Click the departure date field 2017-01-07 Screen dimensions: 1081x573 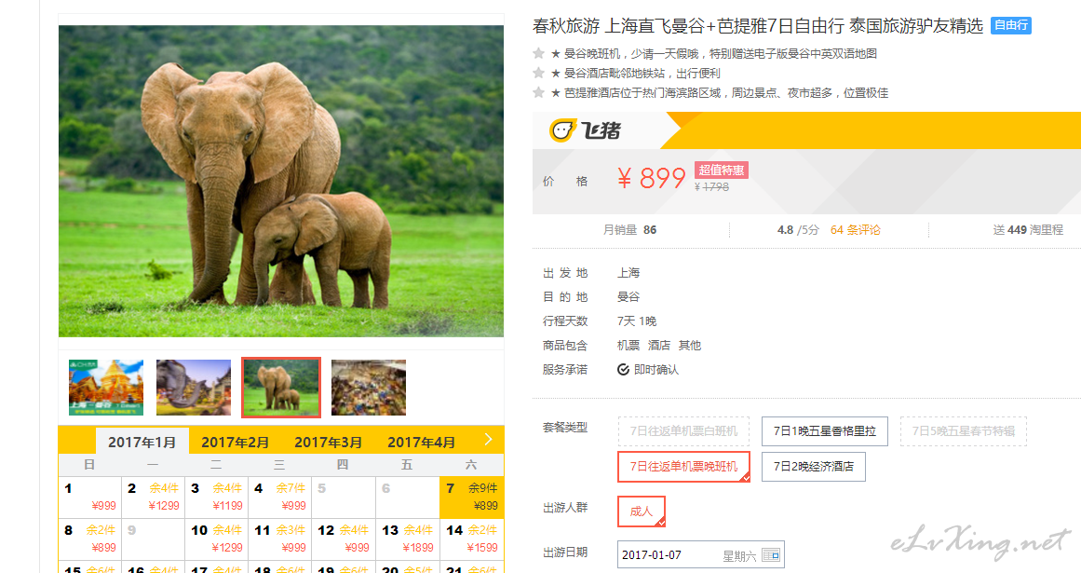coord(700,555)
